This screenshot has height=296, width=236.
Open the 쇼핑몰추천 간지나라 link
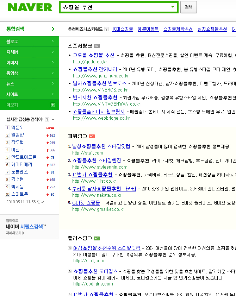point(95,69)
